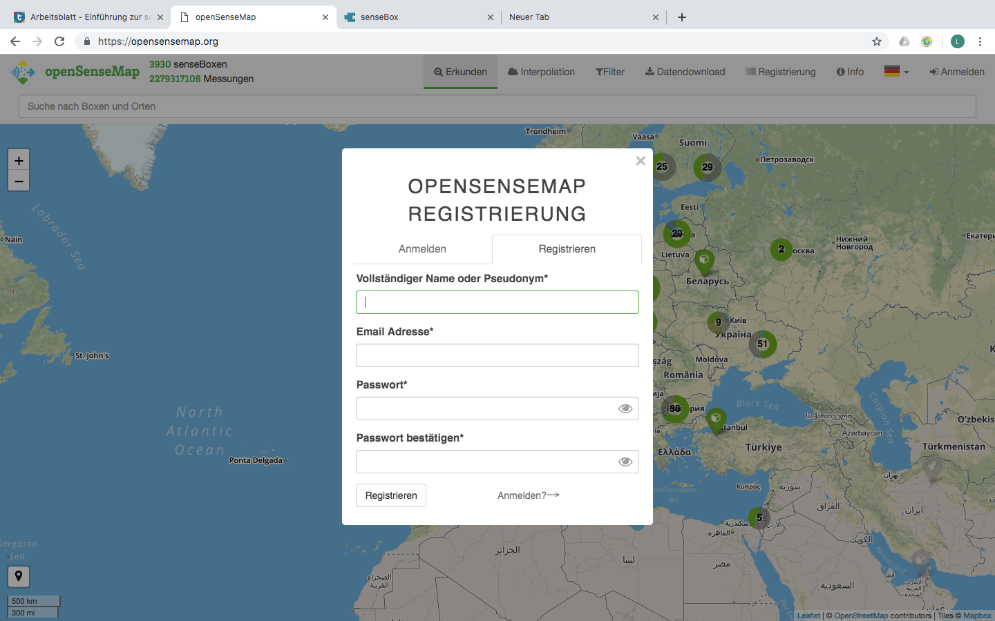This screenshot has width=995, height=621.
Task: Click map cluster marker 9 near Kyiv
Action: click(x=719, y=322)
